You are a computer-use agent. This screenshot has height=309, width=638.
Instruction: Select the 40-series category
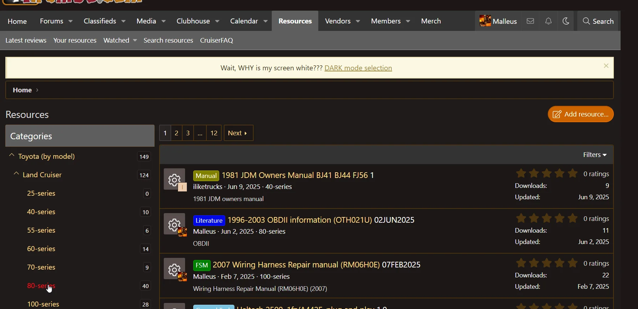click(x=41, y=212)
